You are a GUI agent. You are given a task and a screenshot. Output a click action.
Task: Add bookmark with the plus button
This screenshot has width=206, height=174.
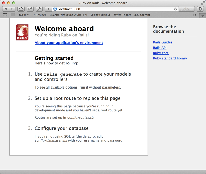click(48, 9)
